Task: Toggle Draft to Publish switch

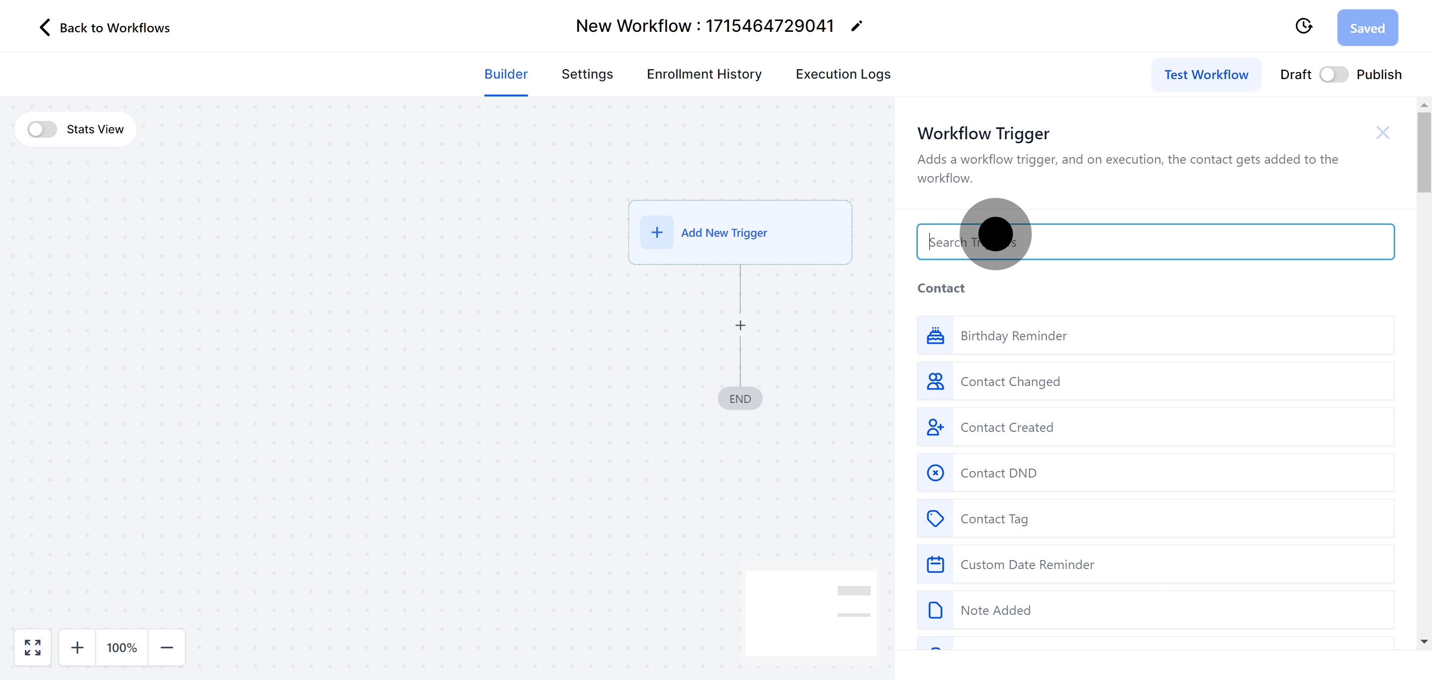Action: (1333, 75)
